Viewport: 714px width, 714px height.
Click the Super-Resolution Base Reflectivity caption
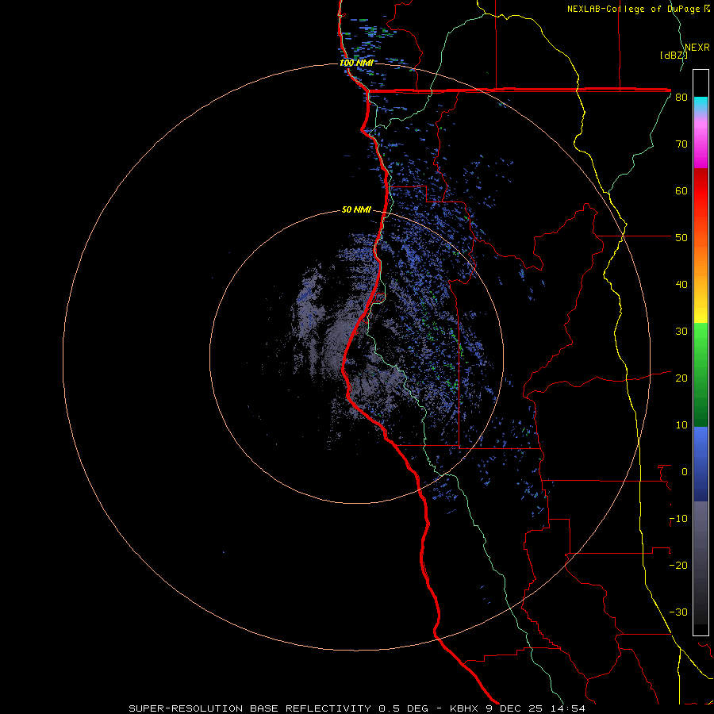point(278,708)
